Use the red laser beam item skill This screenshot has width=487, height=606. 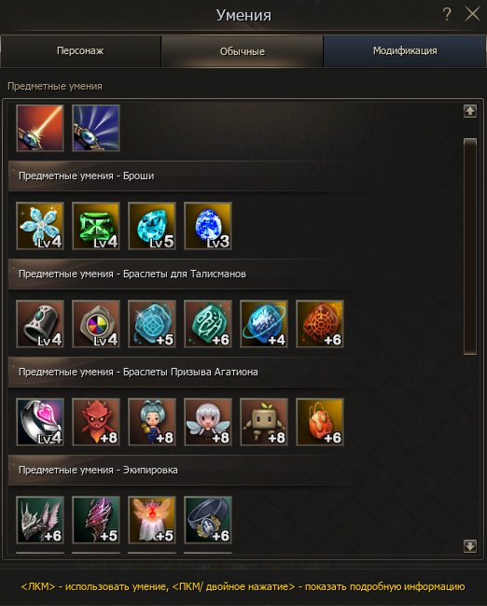[40, 128]
